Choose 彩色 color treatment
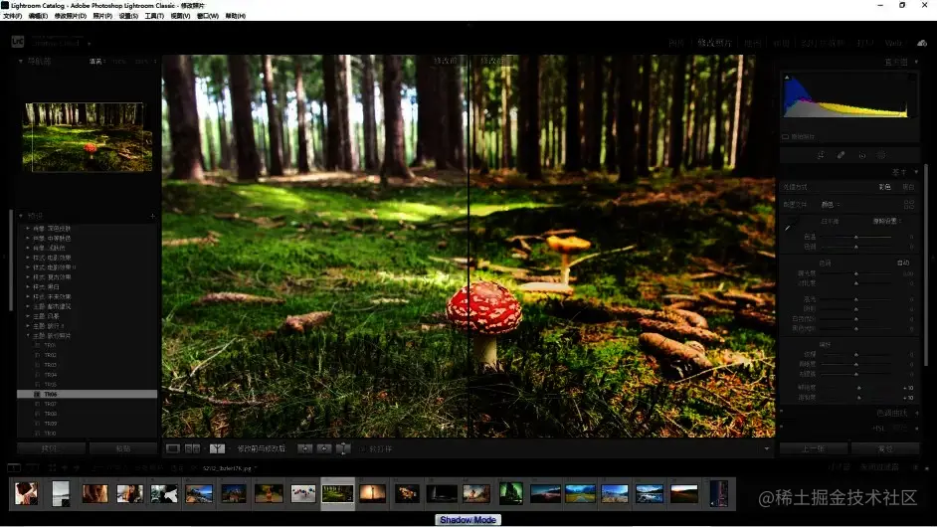This screenshot has width=937, height=527. coord(884,187)
